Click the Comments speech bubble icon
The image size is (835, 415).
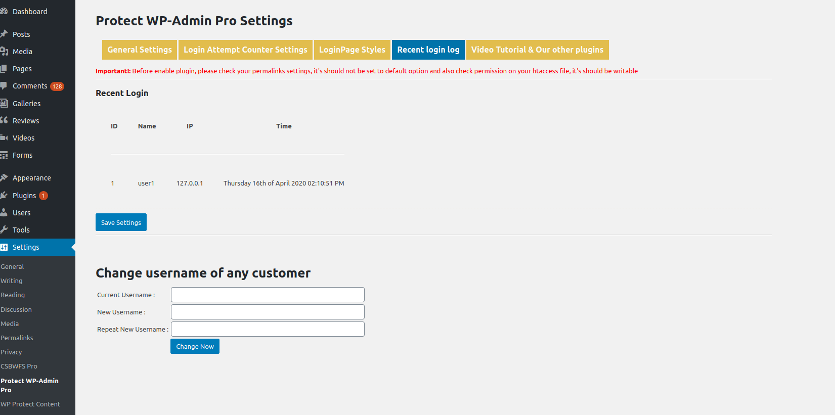pos(4,86)
